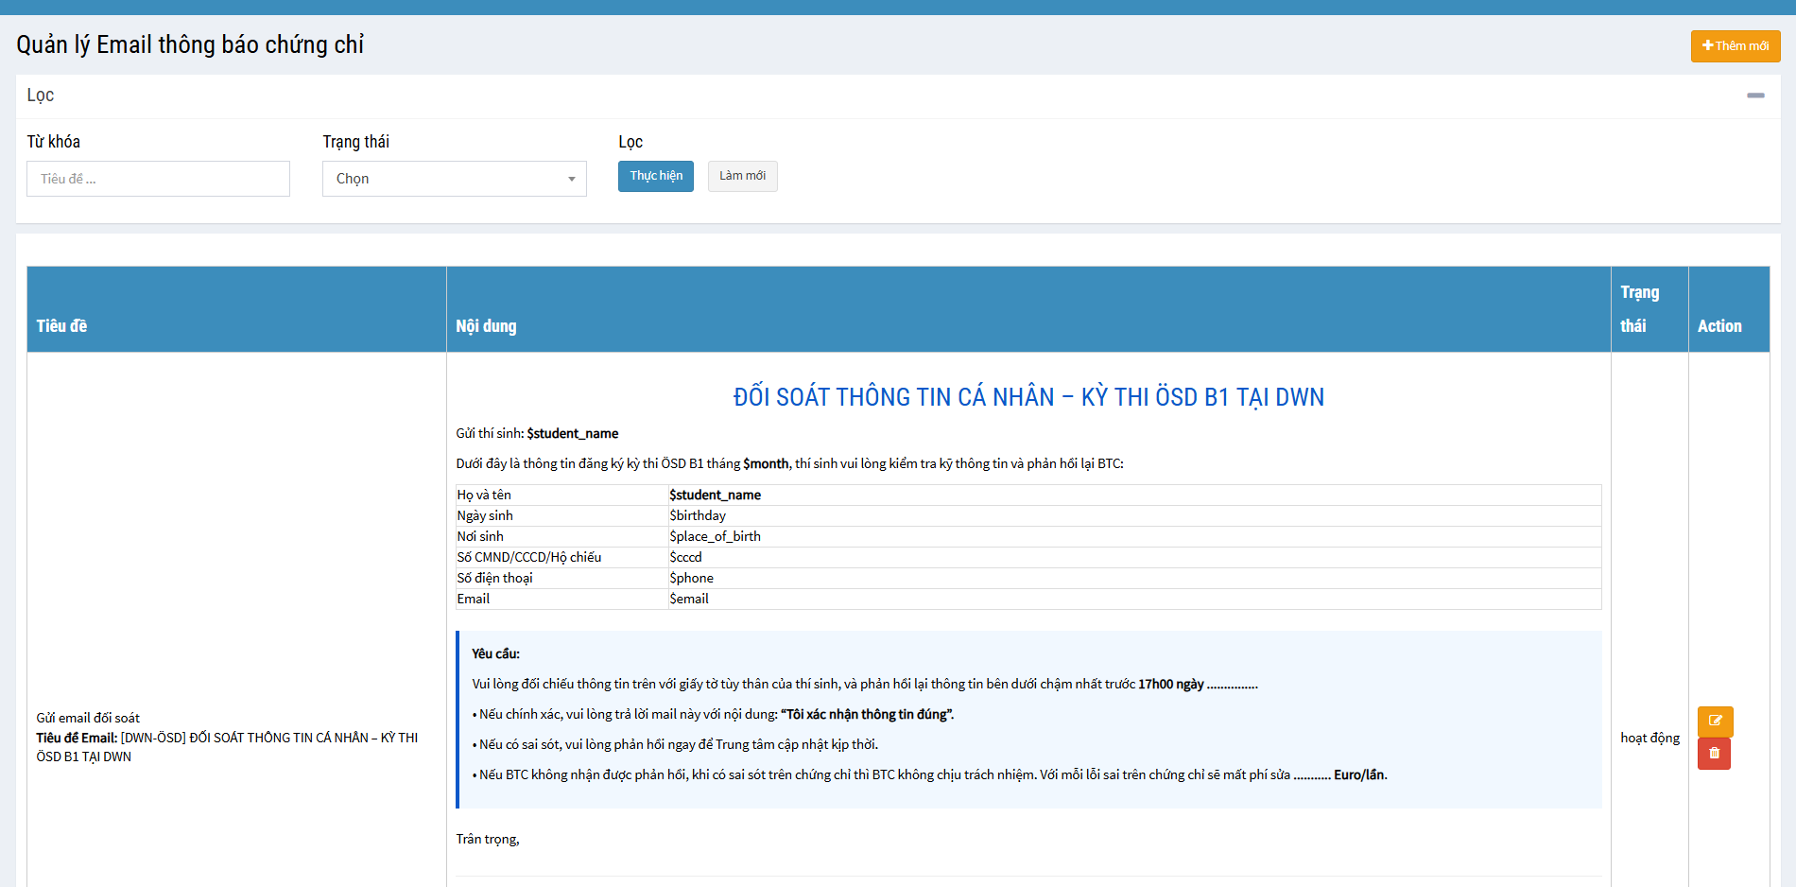Click the Trạng thái table column header
The height and width of the screenshot is (887, 1796).
tap(1639, 309)
